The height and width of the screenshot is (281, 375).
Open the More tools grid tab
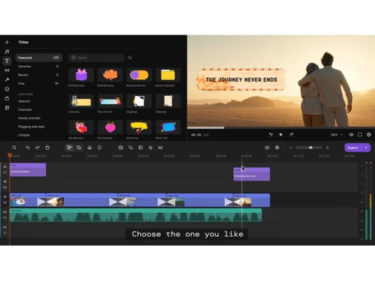click(7, 108)
